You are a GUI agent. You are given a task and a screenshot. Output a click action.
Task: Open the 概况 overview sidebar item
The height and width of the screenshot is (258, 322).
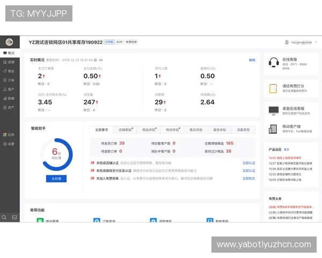tap(10, 53)
